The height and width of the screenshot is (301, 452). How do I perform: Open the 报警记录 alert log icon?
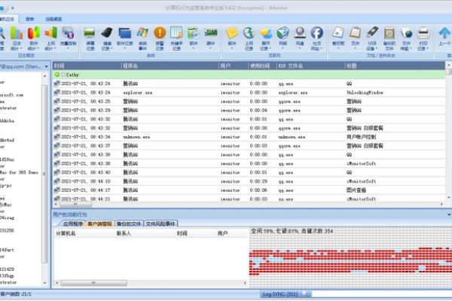click(160, 37)
